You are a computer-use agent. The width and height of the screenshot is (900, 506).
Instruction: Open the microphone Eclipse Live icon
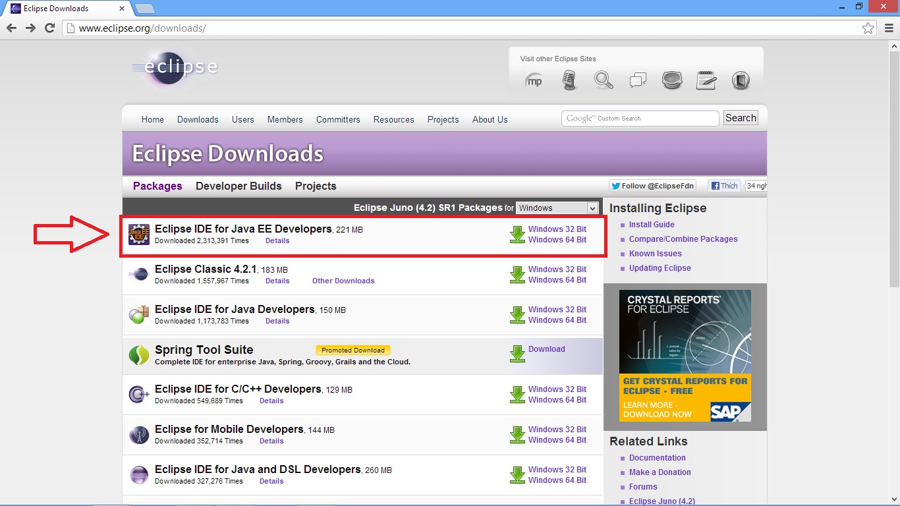point(569,81)
